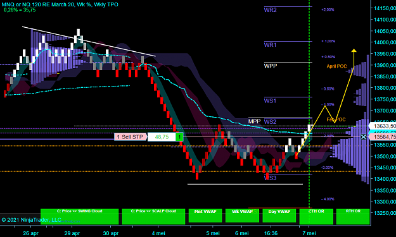
Task: Click the '26 apr' date label
Action: coord(31,233)
